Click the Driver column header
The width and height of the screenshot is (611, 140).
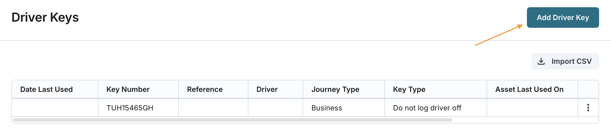[267, 89]
